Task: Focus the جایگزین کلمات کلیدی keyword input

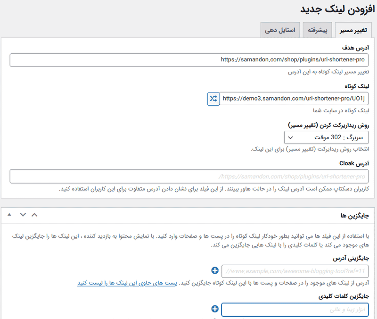Action: click(295, 310)
